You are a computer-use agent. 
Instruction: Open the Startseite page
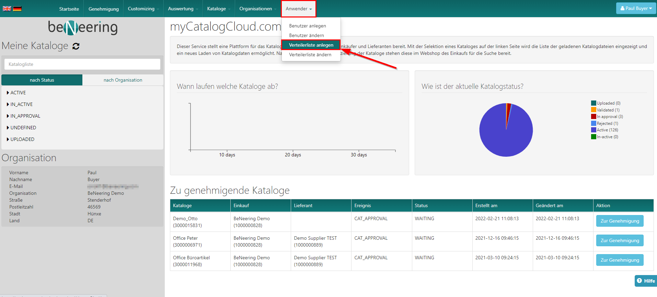[x=69, y=9]
